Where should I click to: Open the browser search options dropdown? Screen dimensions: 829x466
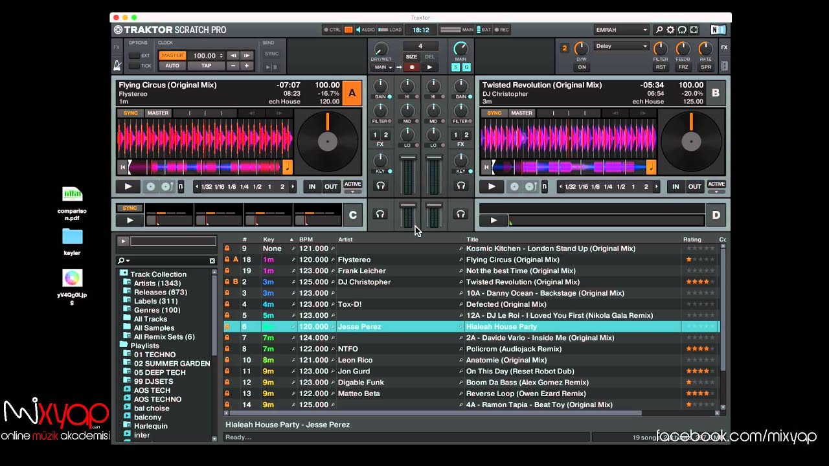[x=123, y=261]
